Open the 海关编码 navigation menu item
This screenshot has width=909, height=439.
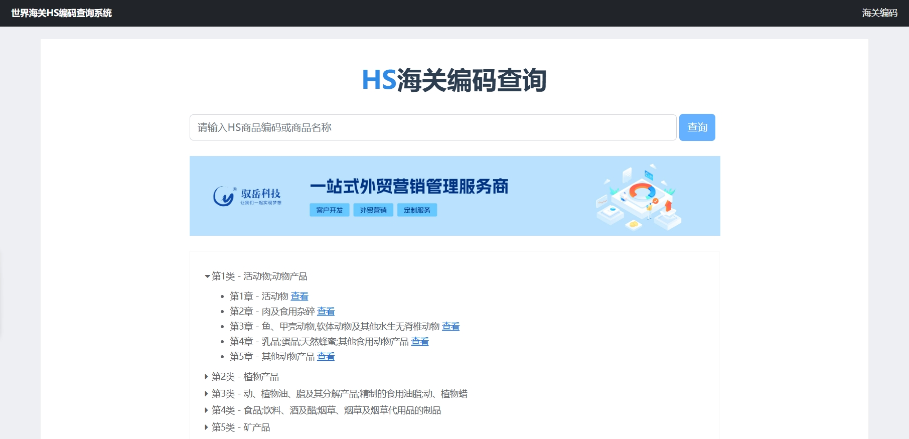(879, 13)
